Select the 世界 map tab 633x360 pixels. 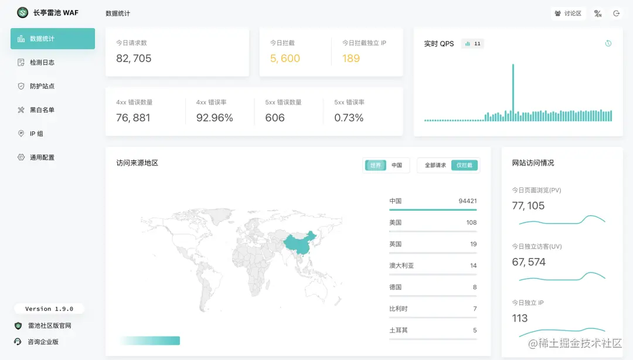pos(375,165)
